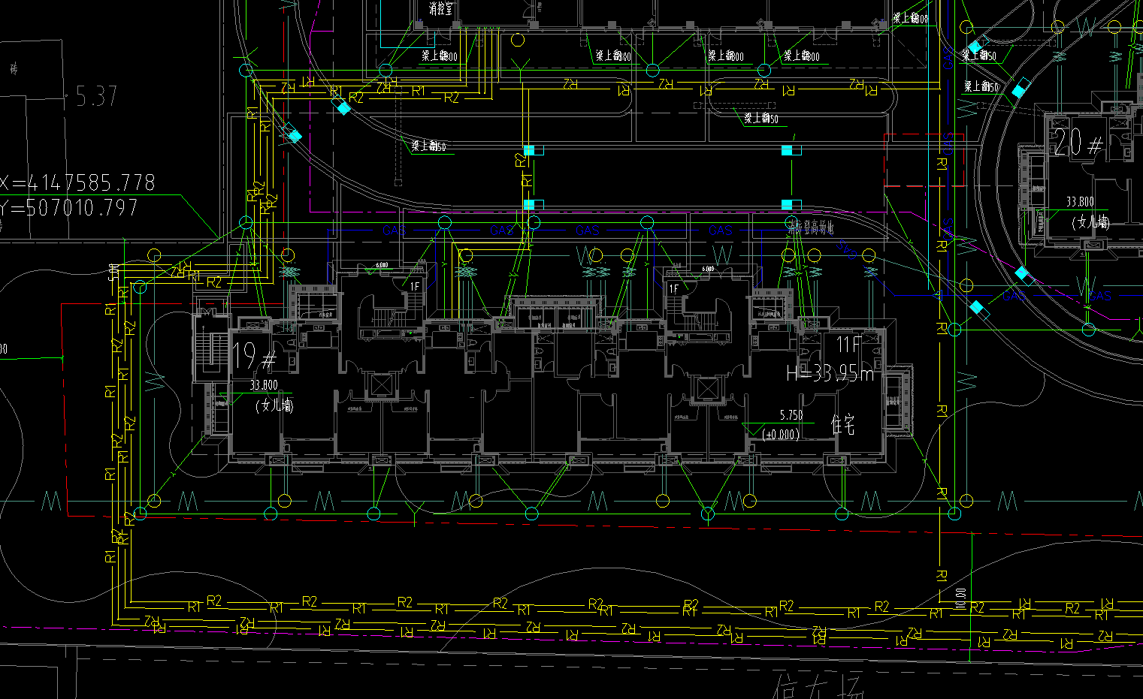
Task: Select the 消控室 room label
Action: click(x=441, y=10)
